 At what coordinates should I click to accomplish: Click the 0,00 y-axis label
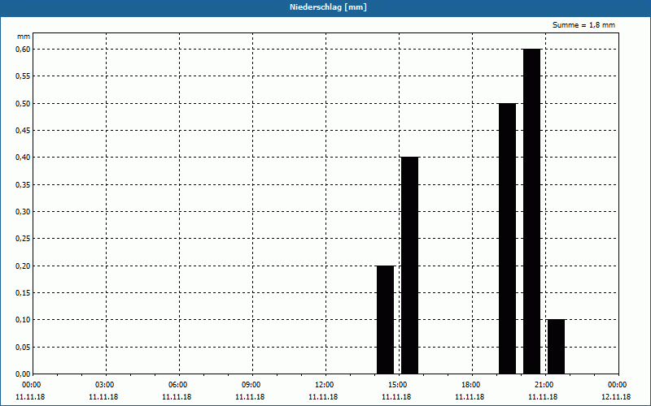[x=23, y=374]
